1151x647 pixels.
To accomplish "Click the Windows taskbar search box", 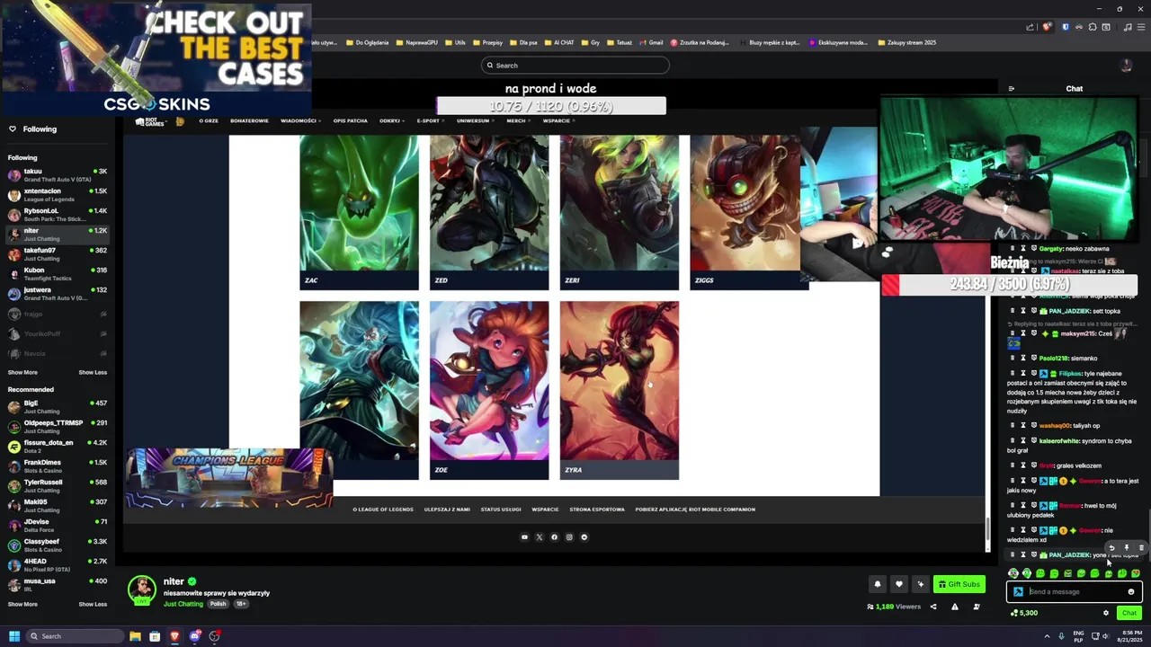I will pos(74,636).
